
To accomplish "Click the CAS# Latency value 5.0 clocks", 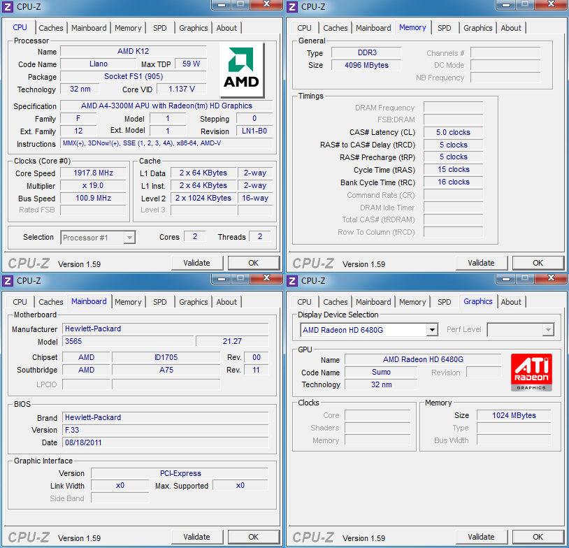I will coord(453,132).
